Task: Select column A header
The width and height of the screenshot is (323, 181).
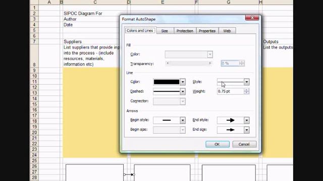Action: pos(49,2)
